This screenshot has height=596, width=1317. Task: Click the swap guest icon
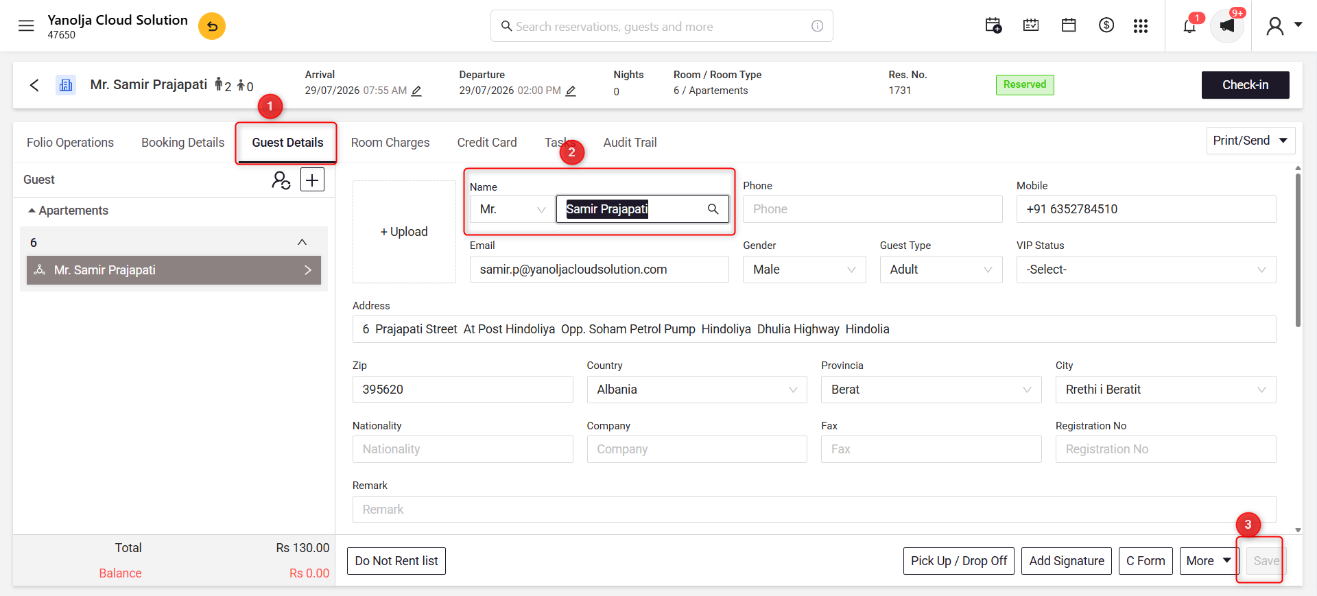281,180
